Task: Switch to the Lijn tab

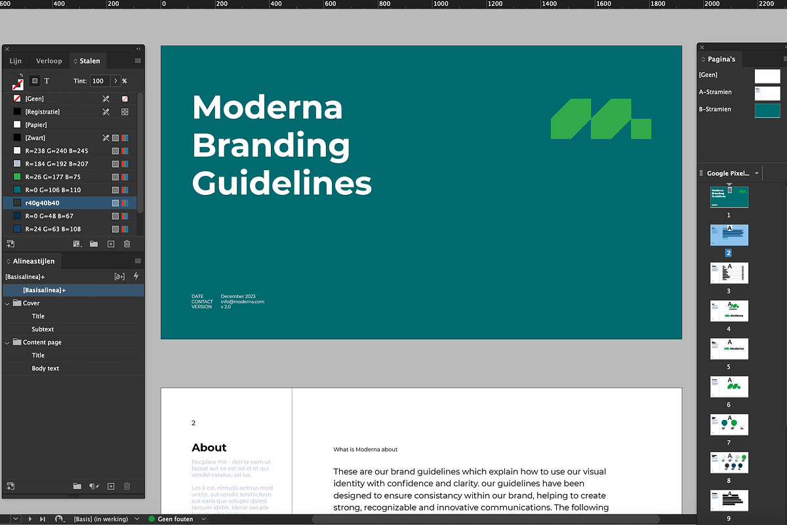Action: point(15,60)
